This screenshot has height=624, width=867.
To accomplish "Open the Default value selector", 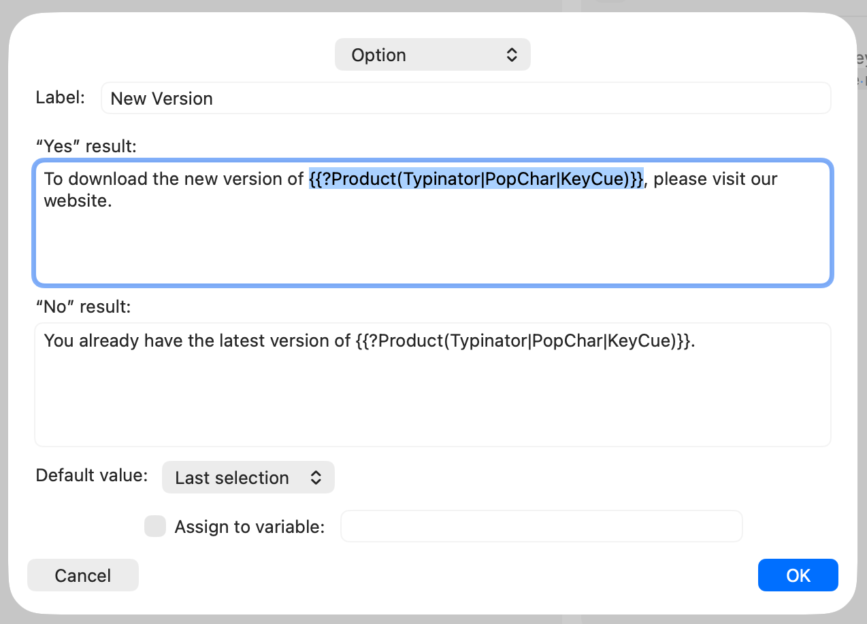I will (248, 477).
